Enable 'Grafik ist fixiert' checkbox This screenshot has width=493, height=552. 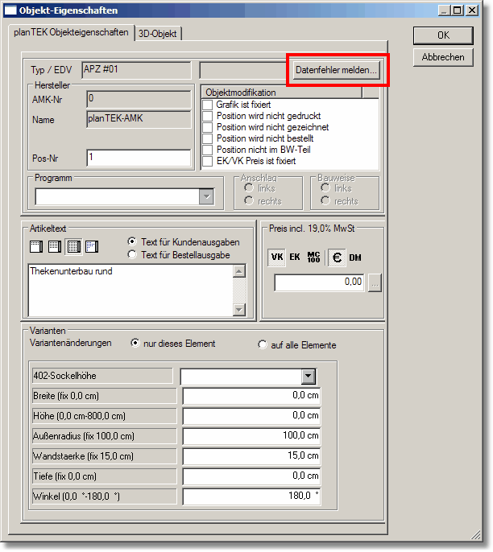[x=208, y=105]
